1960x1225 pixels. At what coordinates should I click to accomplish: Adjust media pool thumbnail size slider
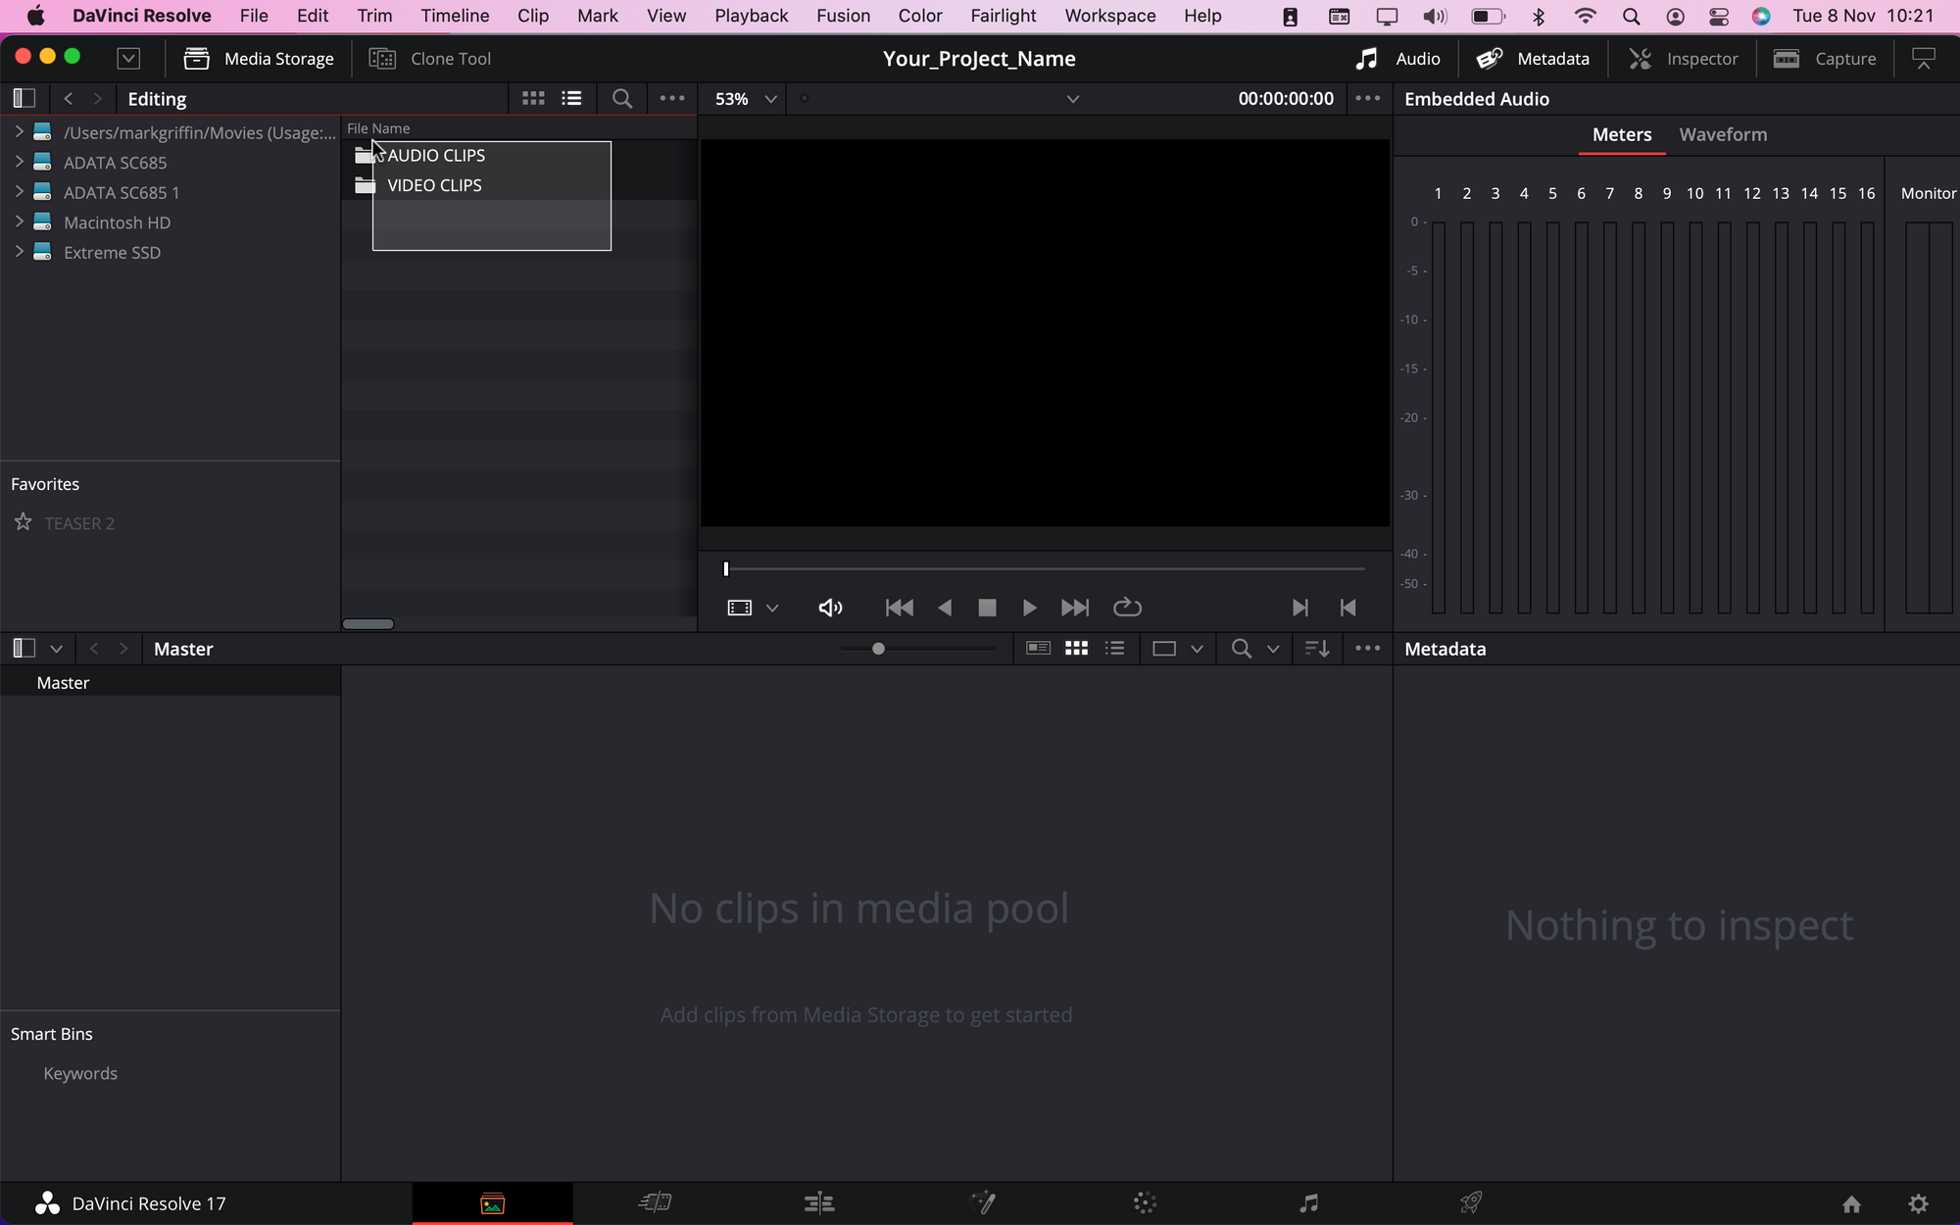point(878,649)
